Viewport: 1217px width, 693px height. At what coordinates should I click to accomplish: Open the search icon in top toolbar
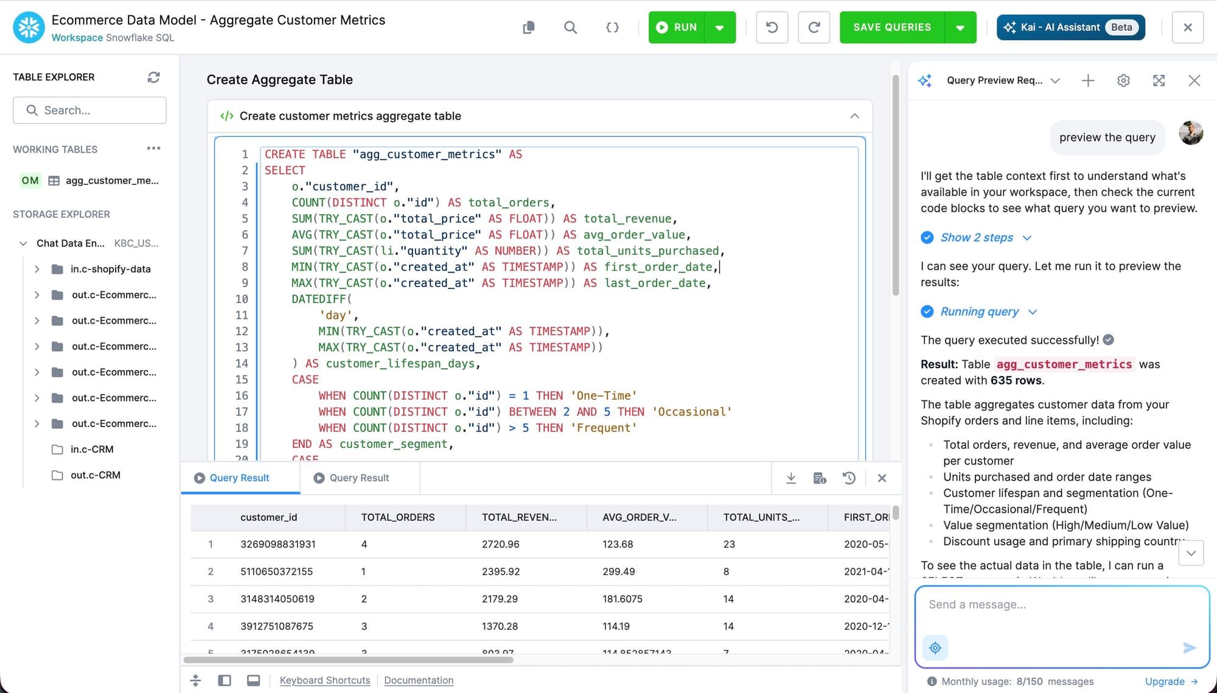tap(570, 27)
